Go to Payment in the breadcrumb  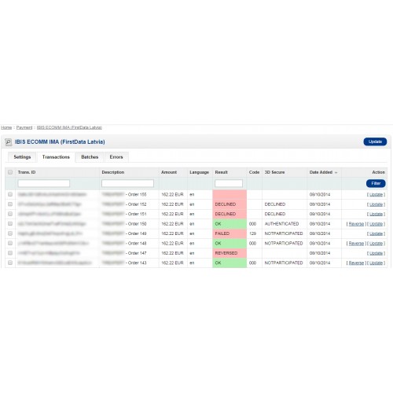pyautogui.click(x=24, y=127)
